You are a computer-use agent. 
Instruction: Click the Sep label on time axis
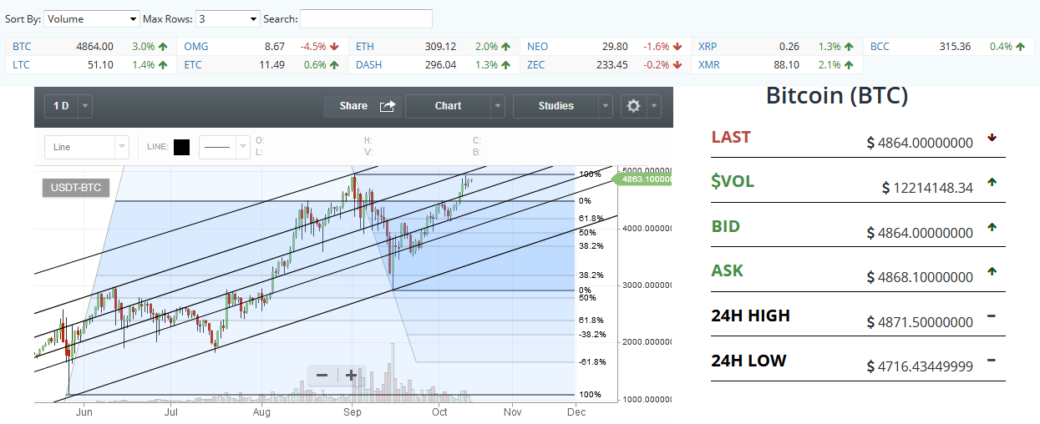[x=352, y=412]
